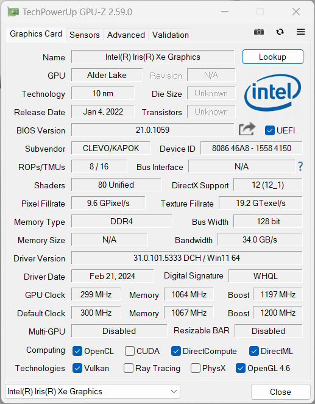Toggle the UEFI checkbox

coord(270,130)
